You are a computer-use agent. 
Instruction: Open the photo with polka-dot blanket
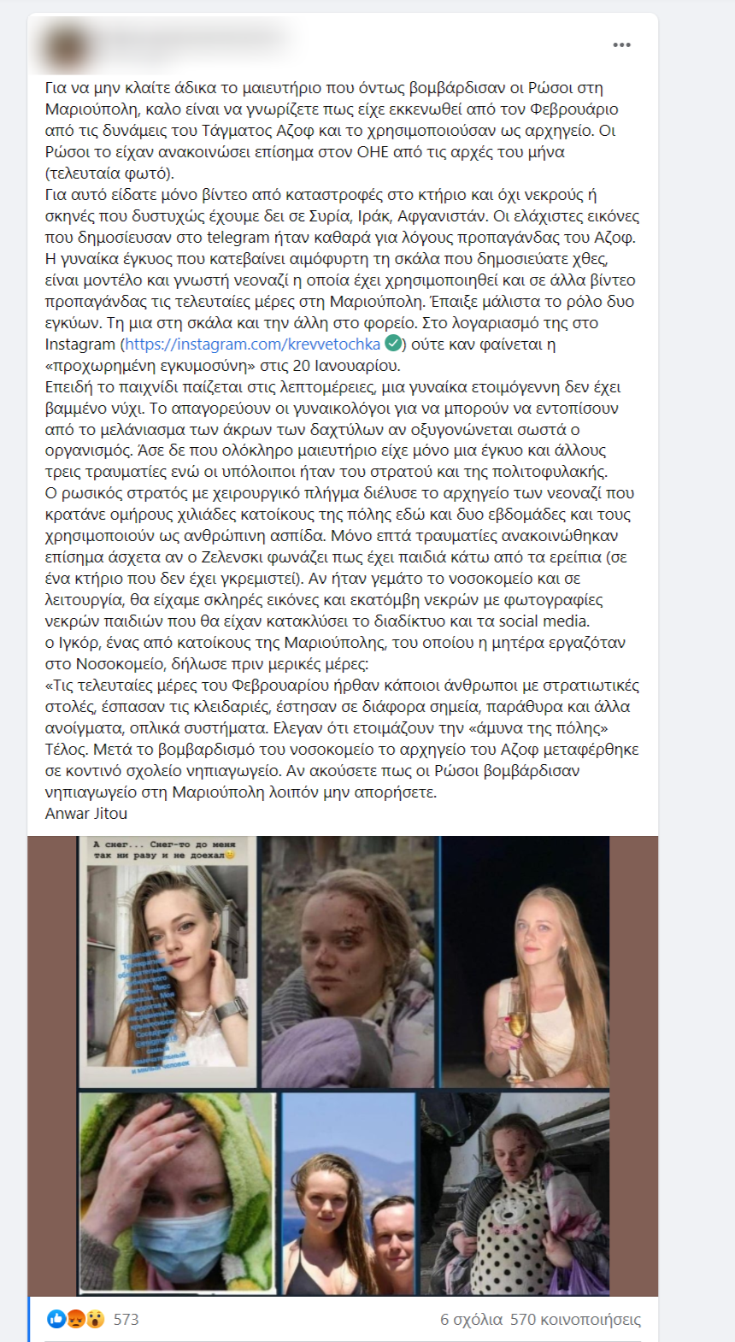click(514, 1192)
